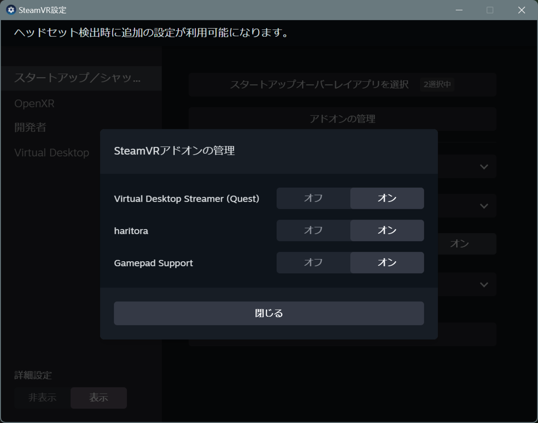Click the haritora addon label
538x423 pixels.
coord(131,231)
